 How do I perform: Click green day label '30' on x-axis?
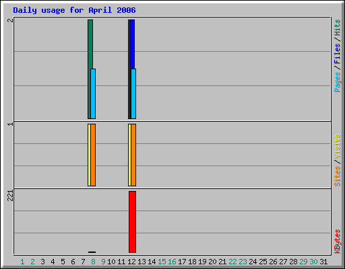point(313,262)
